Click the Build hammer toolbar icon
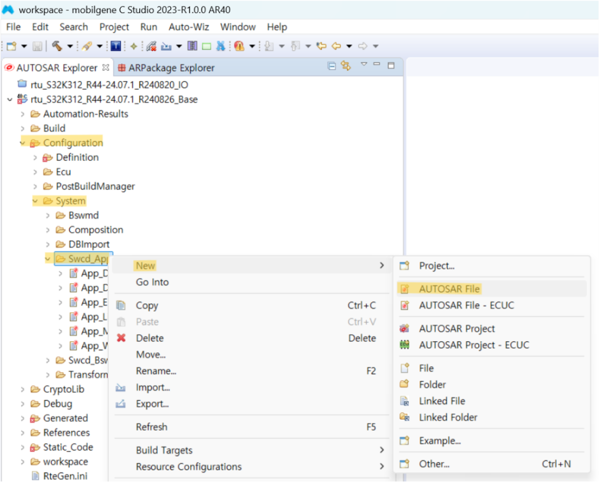 click(57, 46)
